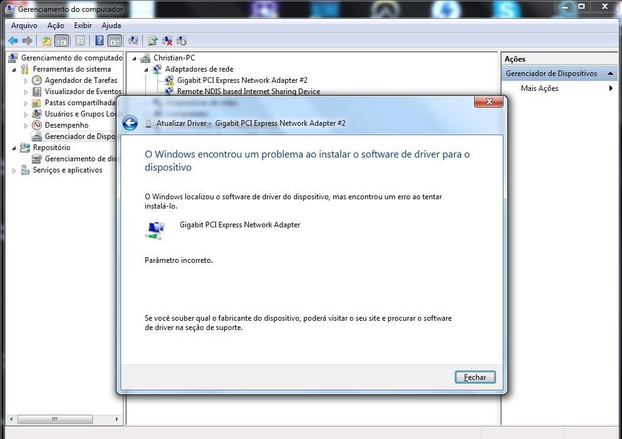Open the Exibir menu
622x439 pixels.
click(x=83, y=26)
